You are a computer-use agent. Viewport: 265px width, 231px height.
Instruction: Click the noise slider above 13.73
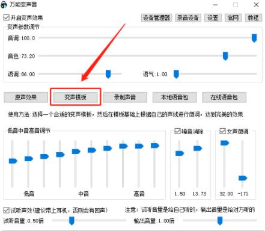pyautogui.click(x=198, y=149)
